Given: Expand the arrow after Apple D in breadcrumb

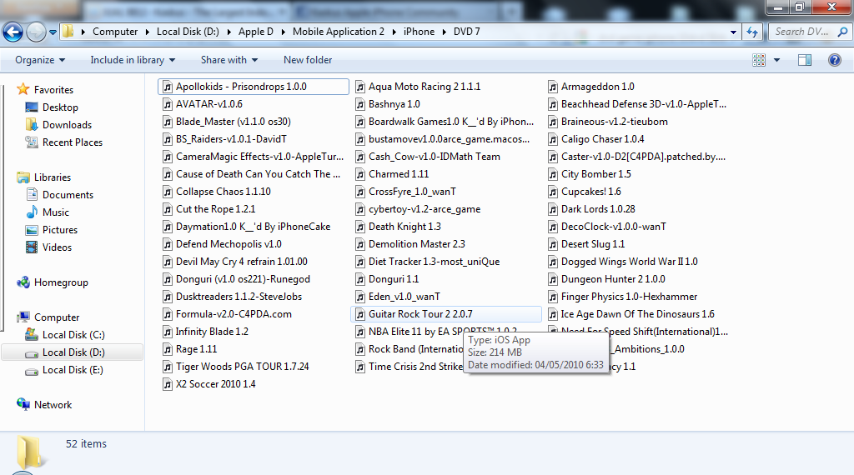Looking at the screenshot, I should tap(284, 32).
